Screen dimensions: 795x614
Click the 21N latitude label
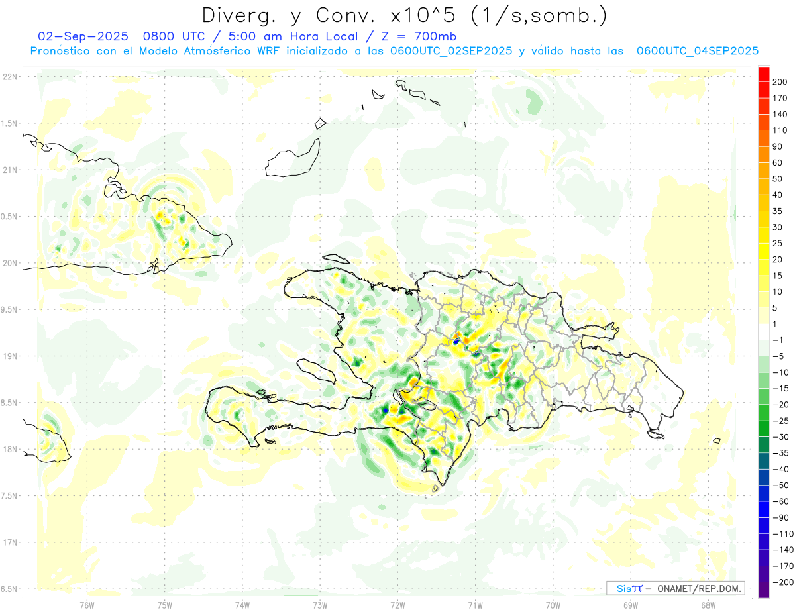[x=10, y=170]
